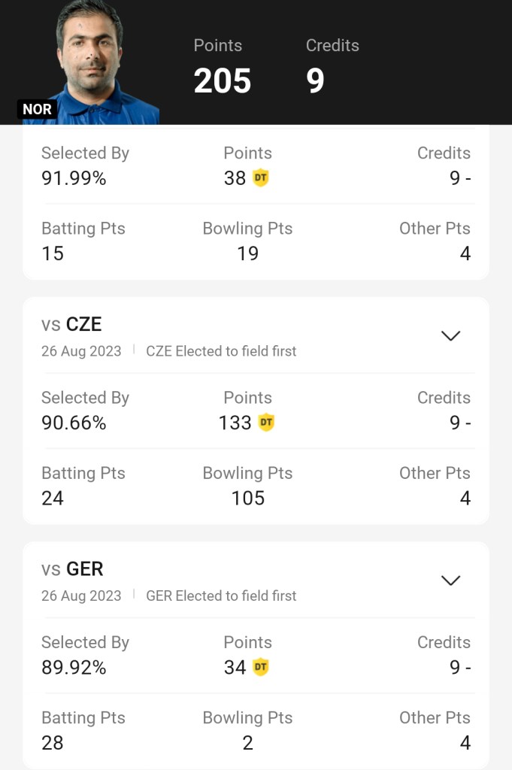Tap Selected By 90.66% in CZE card
This screenshot has height=770, width=512.
point(74,423)
